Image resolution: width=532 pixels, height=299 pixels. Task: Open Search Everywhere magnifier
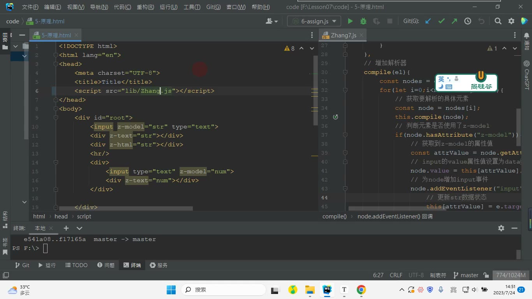pos(498,21)
